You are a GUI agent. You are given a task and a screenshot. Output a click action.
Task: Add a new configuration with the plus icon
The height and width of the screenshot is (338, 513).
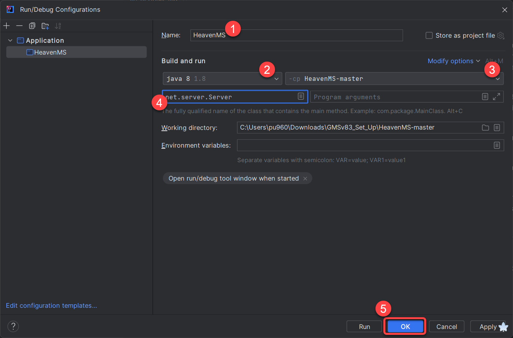click(6, 26)
